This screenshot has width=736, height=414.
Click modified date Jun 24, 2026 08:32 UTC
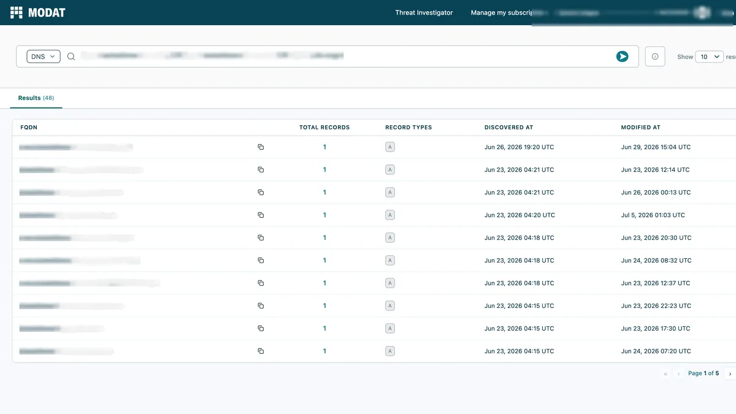click(656, 261)
